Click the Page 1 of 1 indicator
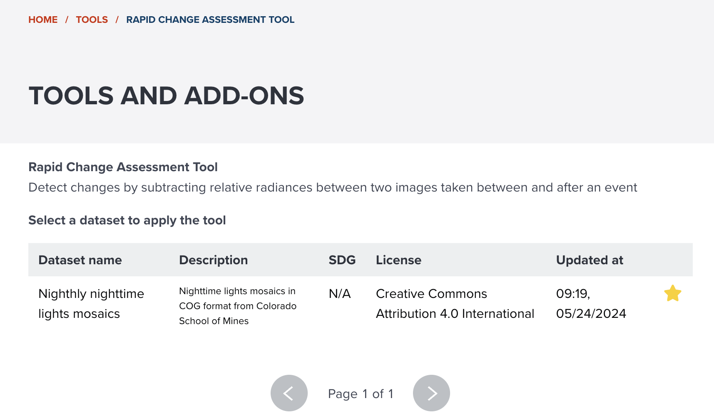714x418 pixels. 361,394
